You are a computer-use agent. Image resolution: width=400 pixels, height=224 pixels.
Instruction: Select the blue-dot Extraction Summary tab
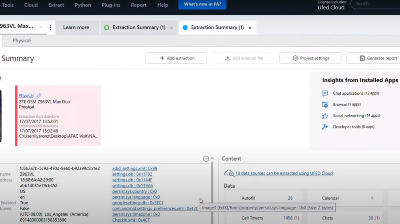(x=217, y=27)
